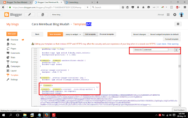Click the Back button
The image size is (188, 118).
tap(37, 34)
